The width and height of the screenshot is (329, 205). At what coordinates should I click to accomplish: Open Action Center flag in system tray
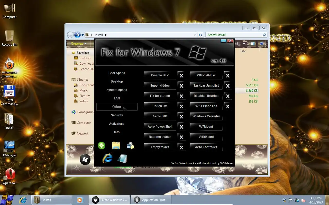[291, 200]
